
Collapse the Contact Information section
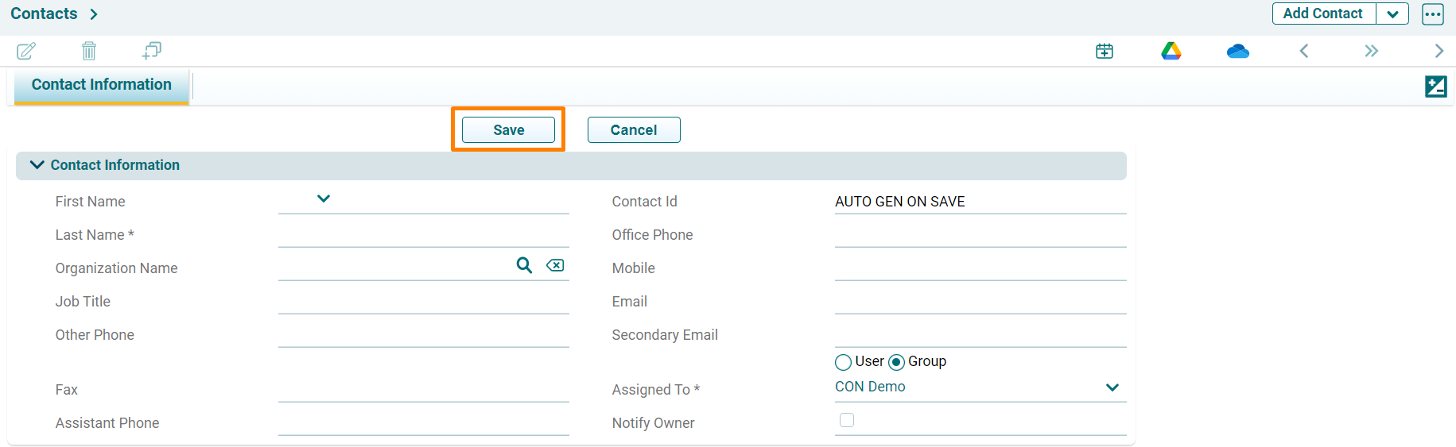(x=37, y=165)
